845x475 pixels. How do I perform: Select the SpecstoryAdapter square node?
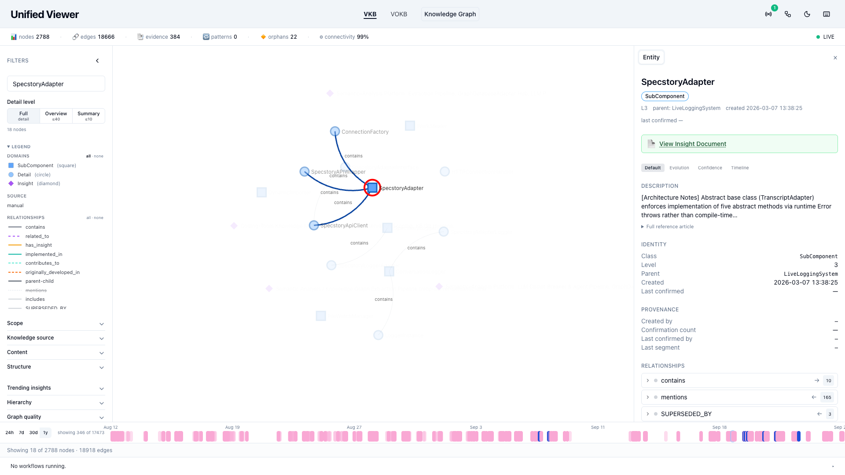(372, 188)
